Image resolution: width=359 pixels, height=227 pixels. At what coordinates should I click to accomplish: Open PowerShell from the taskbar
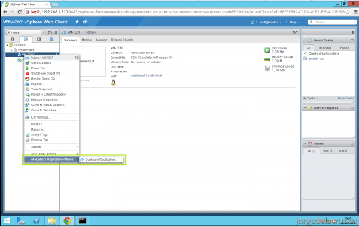36,221
